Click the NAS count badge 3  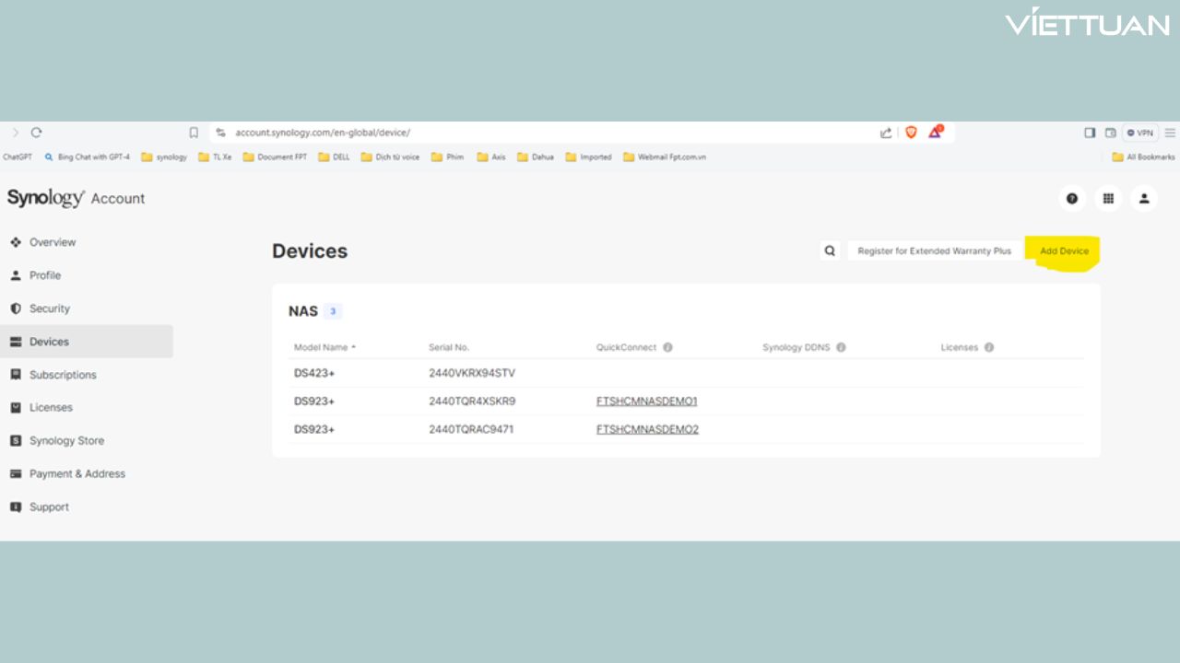(x=333, y=311)
